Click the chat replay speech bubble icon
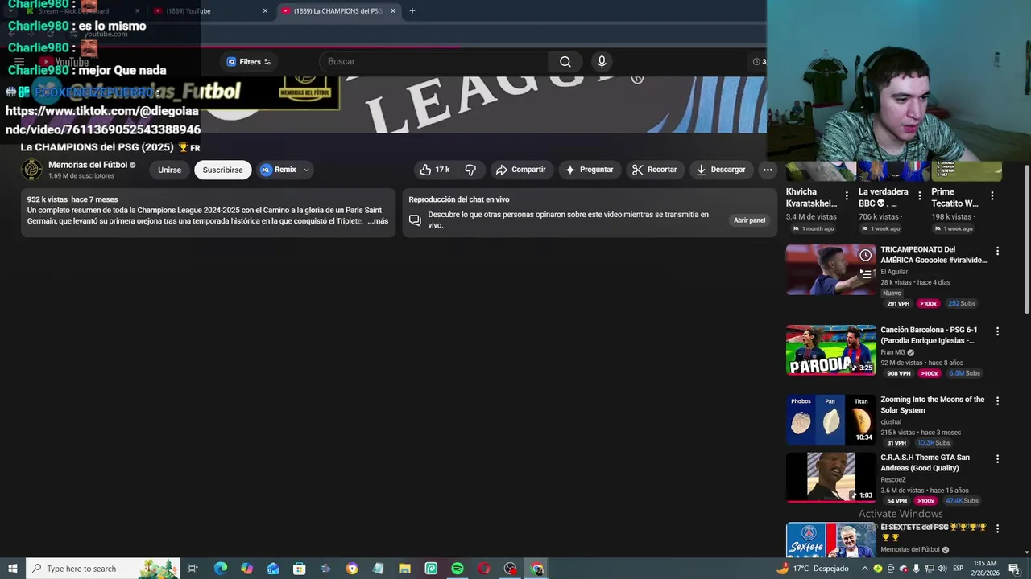 point(415,220)
